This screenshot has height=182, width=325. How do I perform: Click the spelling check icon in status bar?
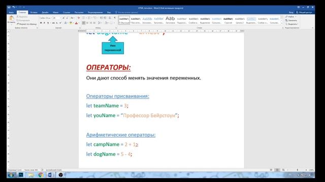coord(42,170)
